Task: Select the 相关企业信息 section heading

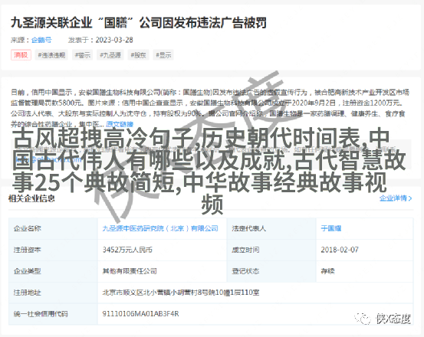Action: (31, 198)
